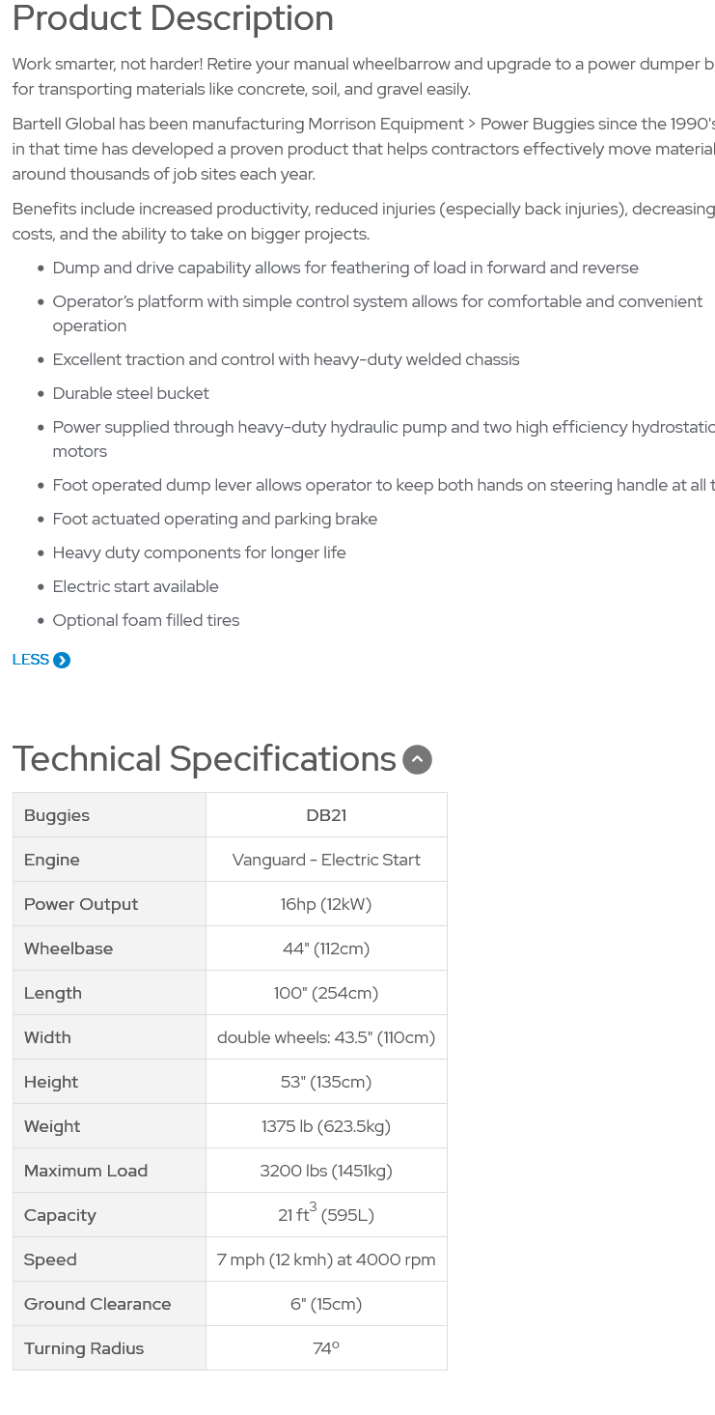
Task: Click the 21 ft³ (595L) capacity value
Action: click(326, 1213)
